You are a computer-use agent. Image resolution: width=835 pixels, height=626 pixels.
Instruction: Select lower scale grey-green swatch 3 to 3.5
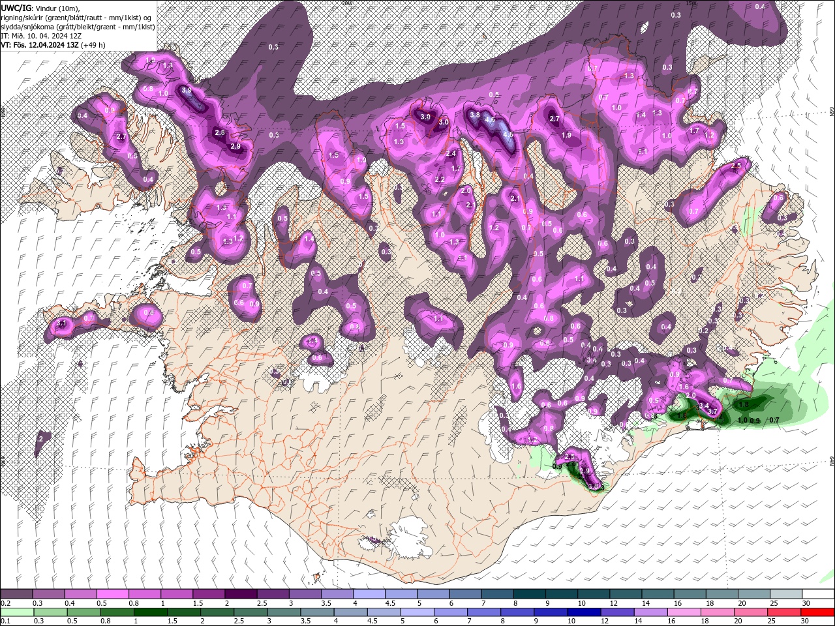pos(284,612)
